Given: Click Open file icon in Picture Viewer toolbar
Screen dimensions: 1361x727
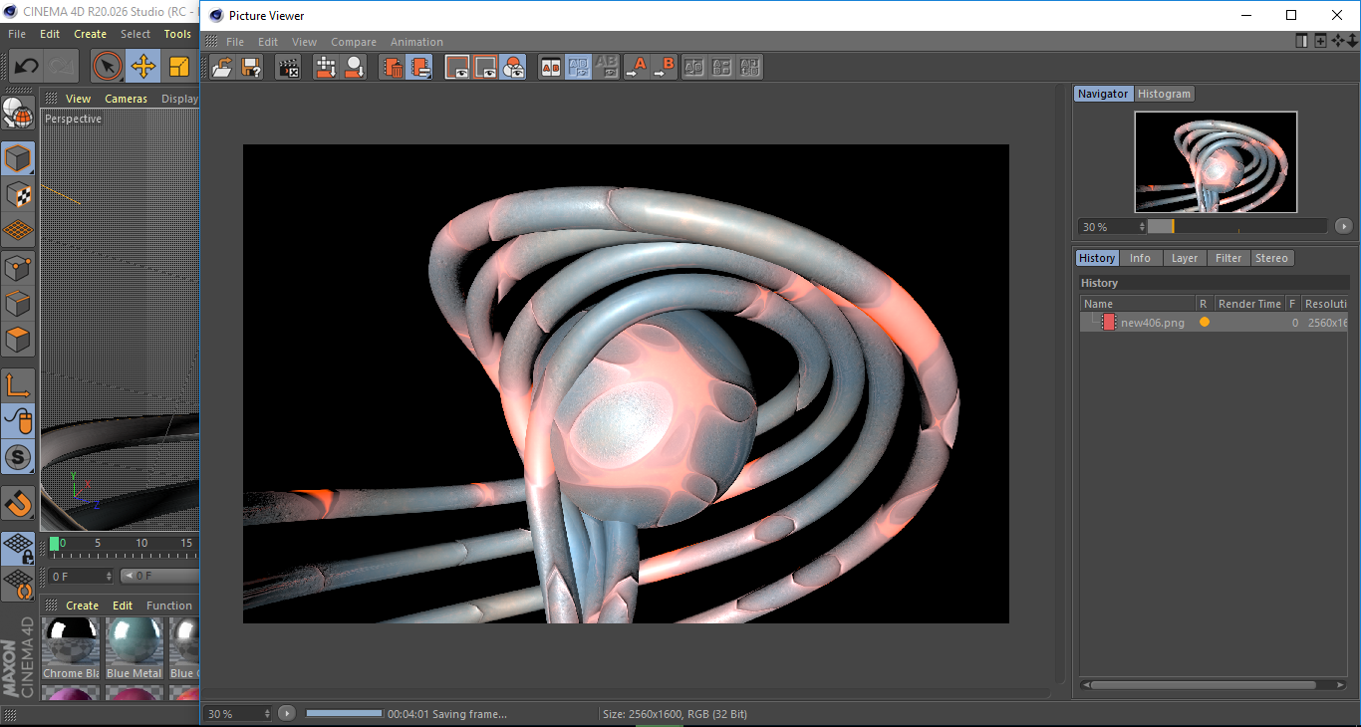Looking at the screenshot, I should pos(223,68).
